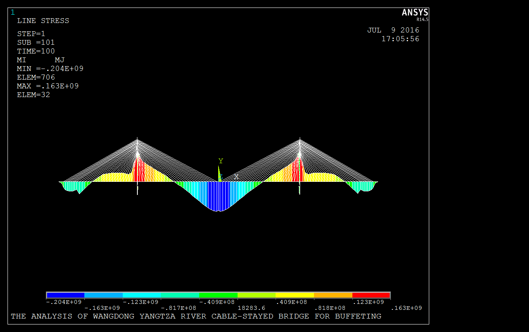Click the orange legend color band
529x332 pixels.
[333, 295]
